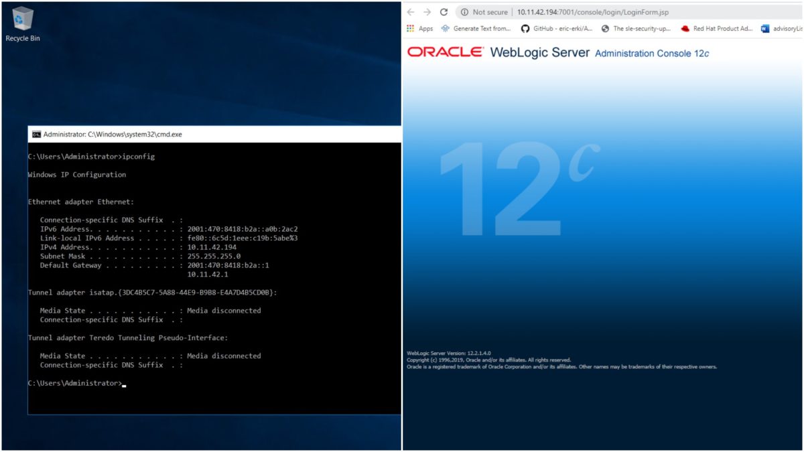Click the browser forward arrow
This screenshot has width=804, height=452.
pyautogui.click(x=427, y=11)
